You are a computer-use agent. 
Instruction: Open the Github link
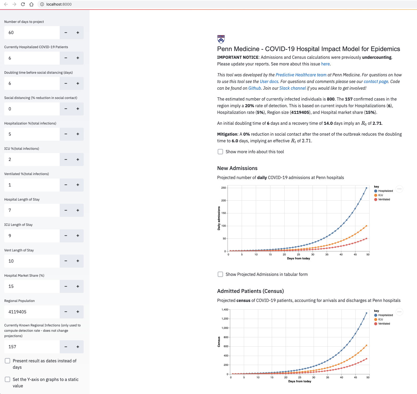click(x=254, y=88)
